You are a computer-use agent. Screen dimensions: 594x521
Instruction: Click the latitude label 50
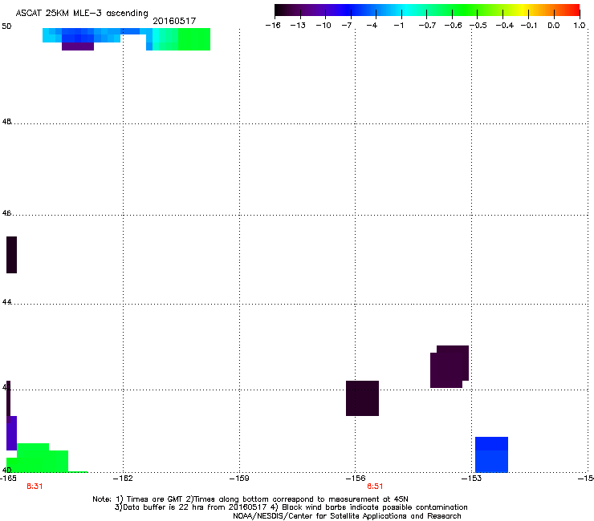6,26
